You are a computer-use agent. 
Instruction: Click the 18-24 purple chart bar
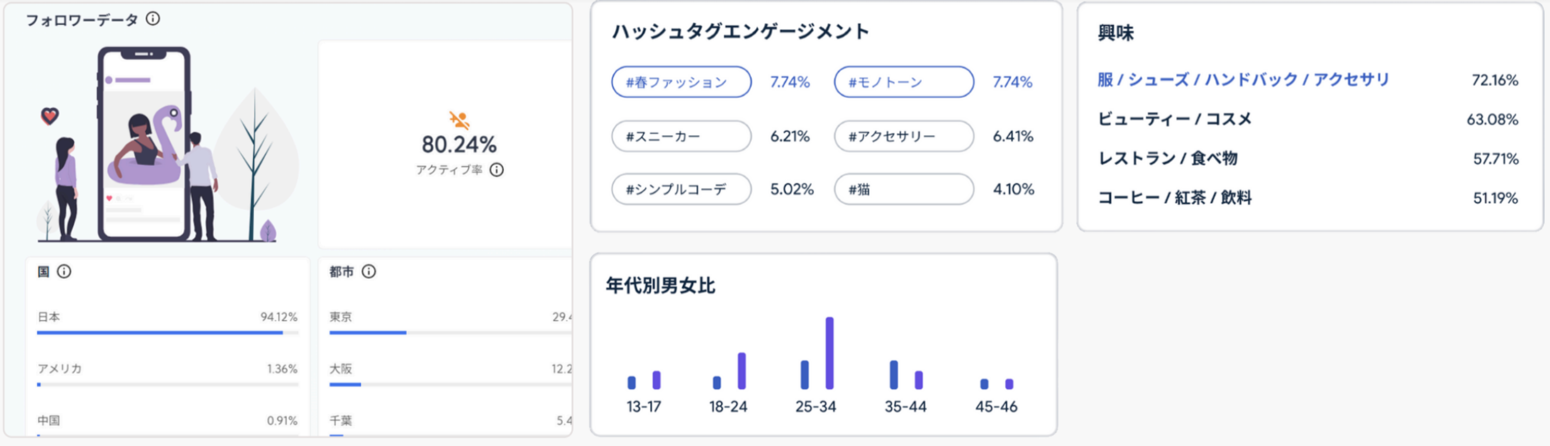click(x=741, y=371)
